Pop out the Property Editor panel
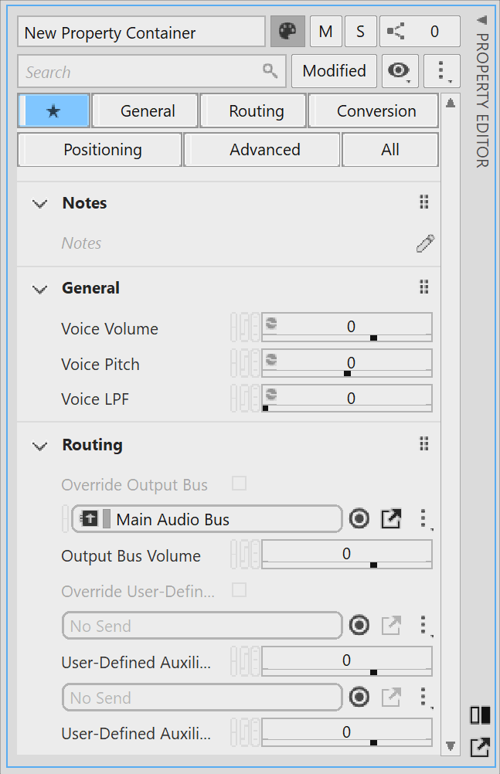500x774 pixels. click(x=479, y=747)
